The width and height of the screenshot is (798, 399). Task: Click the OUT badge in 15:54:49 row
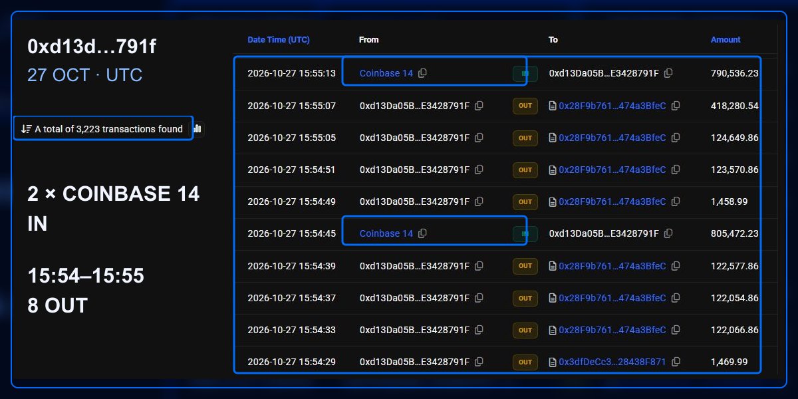(x=525, y=201)
